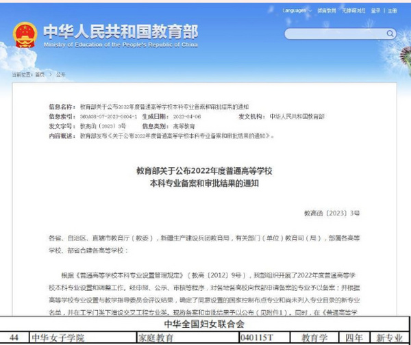
Task: Click issuing agency 中华人民共和国教育部 metadata value
Action: [297, 116]
